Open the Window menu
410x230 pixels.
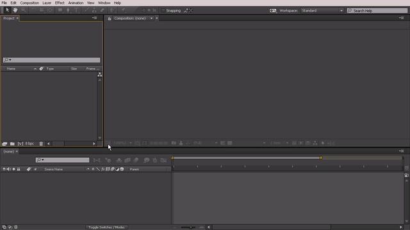(x=104, y=3)
